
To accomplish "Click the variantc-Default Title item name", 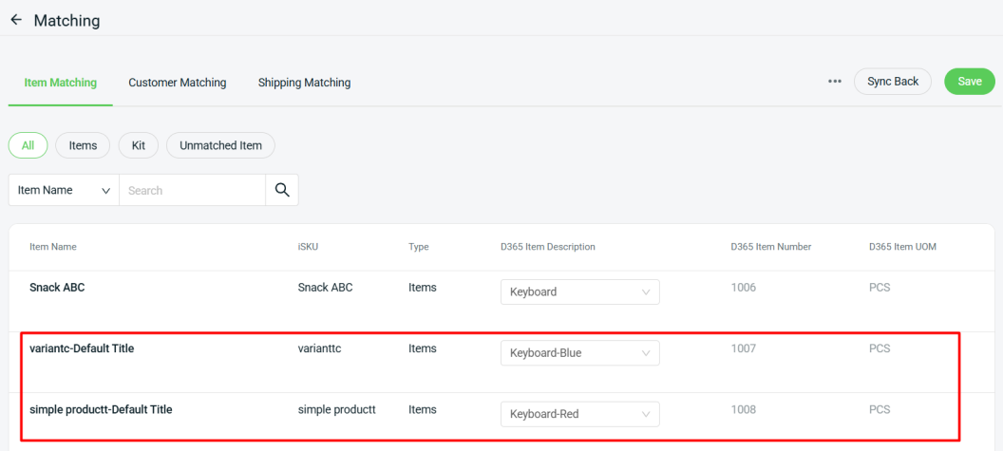I will point(82,348).
